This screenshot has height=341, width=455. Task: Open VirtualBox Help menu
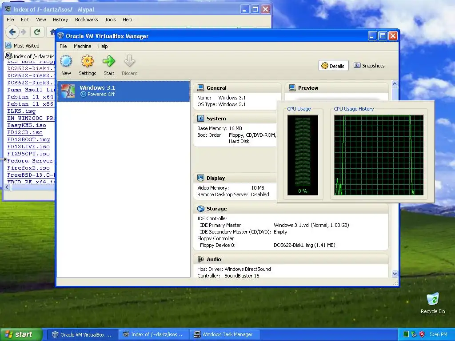pyautogui.click(x=103, y=46)
